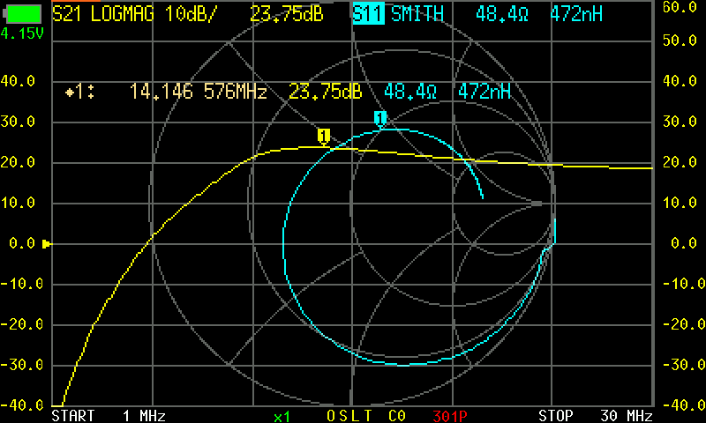Tap marker frequency 14.146 576MHz readout

(x=198, y=93)
